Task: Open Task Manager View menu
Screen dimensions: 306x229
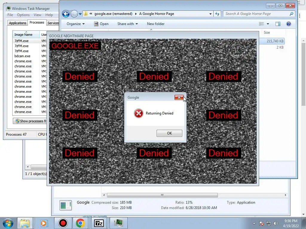Action: 37,15
